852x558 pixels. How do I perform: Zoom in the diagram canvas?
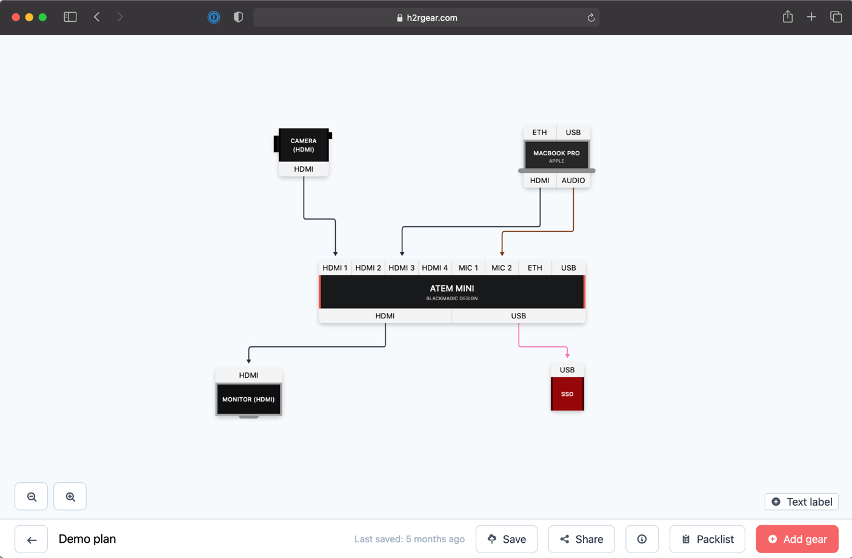click(70, 497)
